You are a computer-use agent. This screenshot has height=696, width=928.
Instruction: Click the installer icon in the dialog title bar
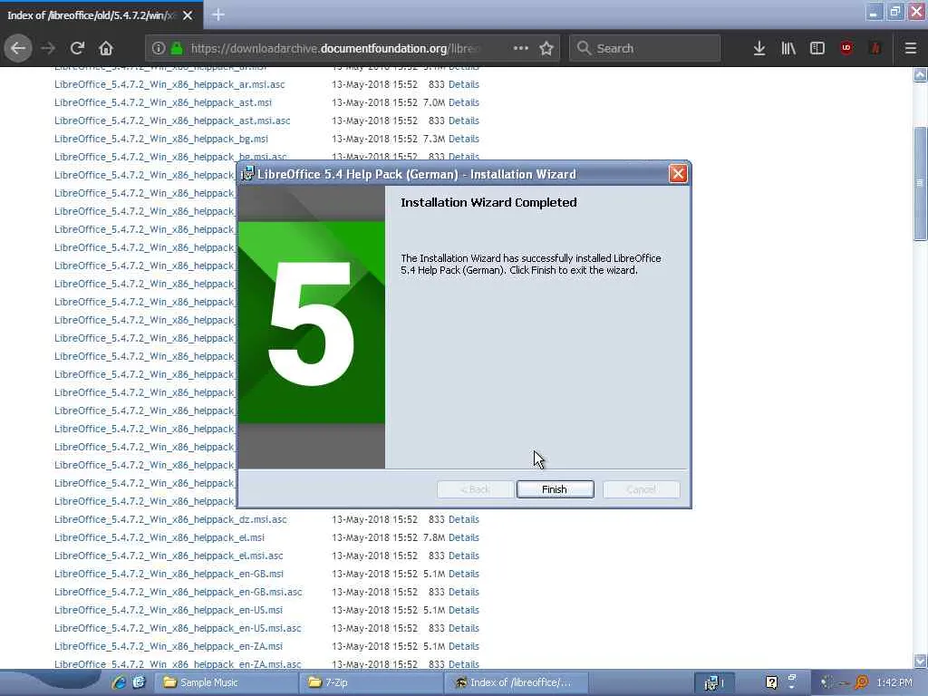pos(247,174)
